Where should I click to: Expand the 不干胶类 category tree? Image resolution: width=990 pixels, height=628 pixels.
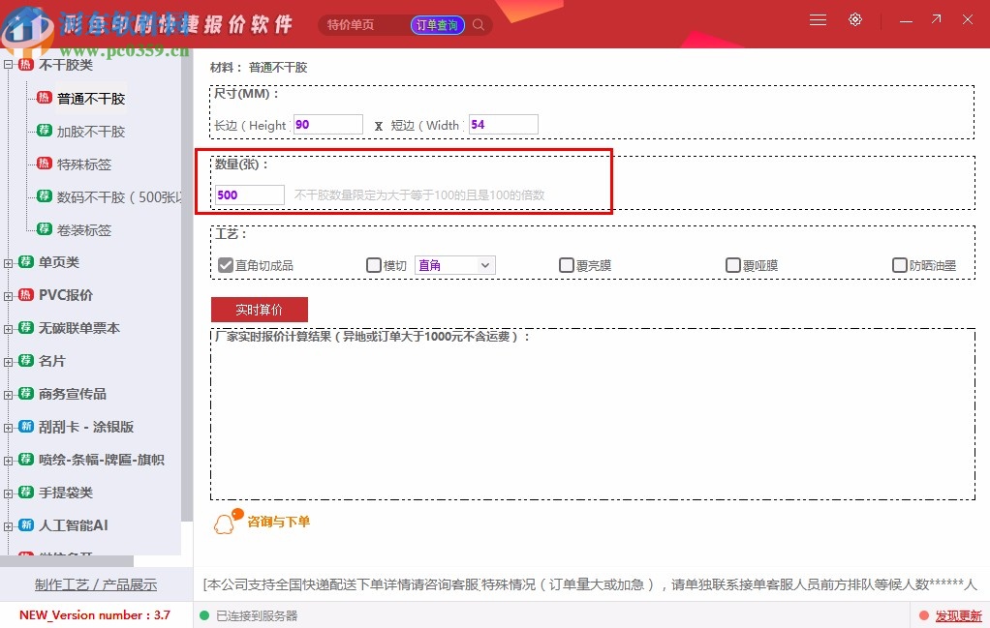[x=9, y=64]
